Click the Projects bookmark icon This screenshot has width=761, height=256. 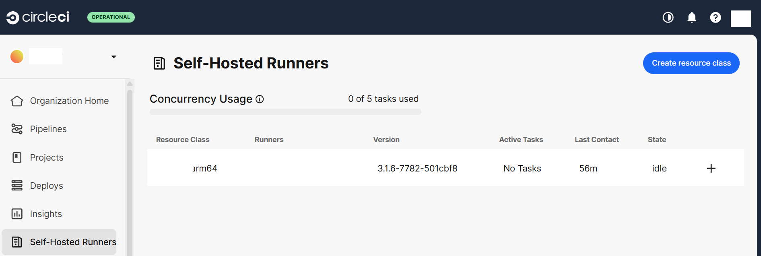tap(17, 157)
